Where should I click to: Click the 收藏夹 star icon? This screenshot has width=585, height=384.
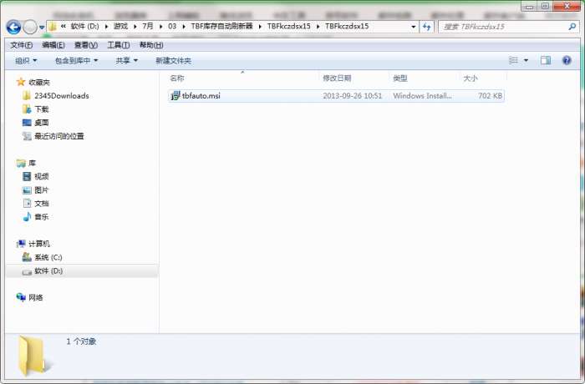click(21, 82)
